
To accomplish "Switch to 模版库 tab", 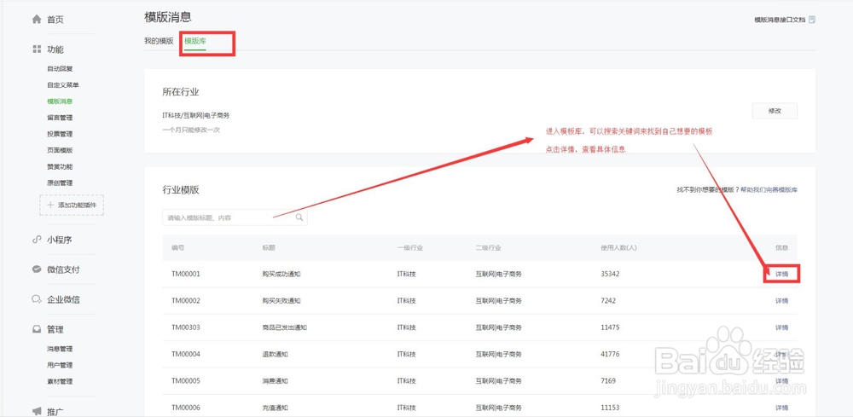I will tap(194, 41).
